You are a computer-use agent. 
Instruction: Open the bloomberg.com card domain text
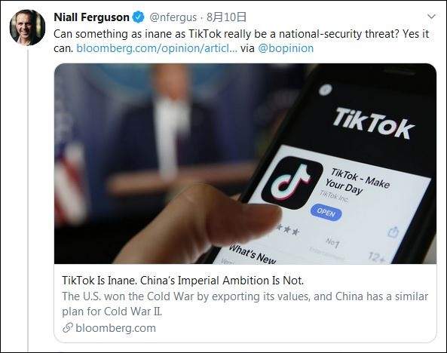116,328
